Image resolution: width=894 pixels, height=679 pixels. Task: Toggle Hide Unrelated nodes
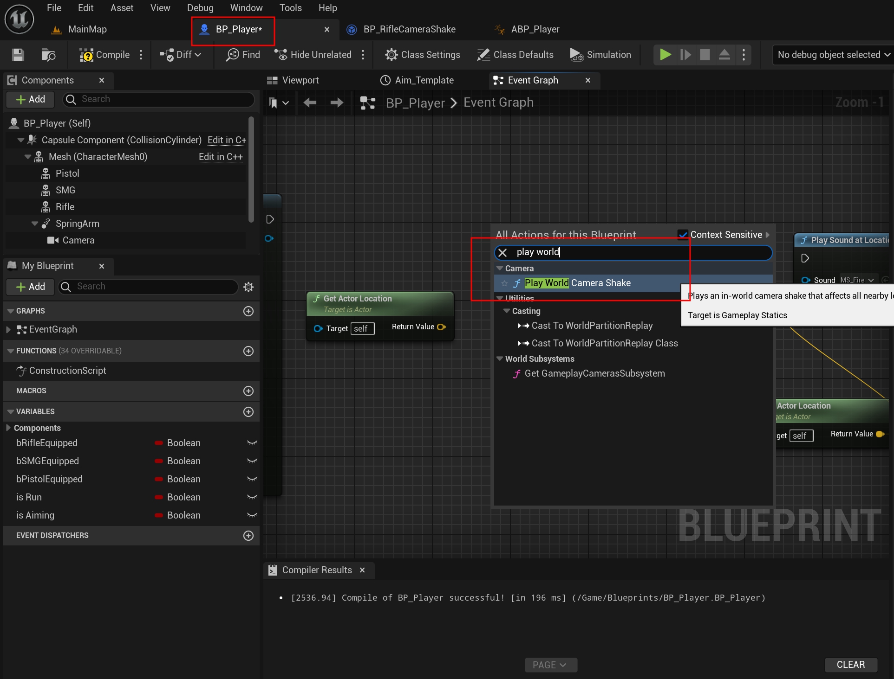point(313,55)
